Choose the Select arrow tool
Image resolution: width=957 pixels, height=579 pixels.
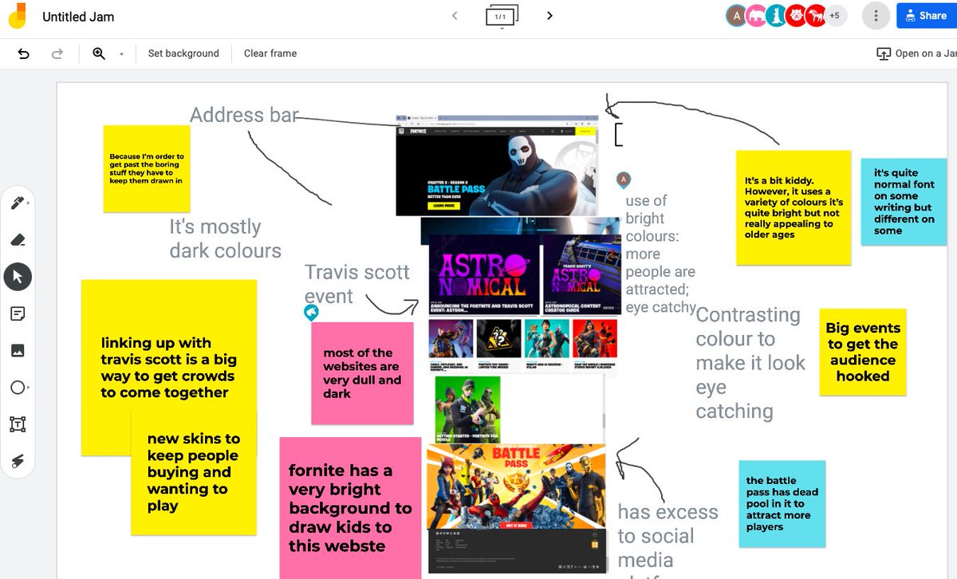[18, 277]
